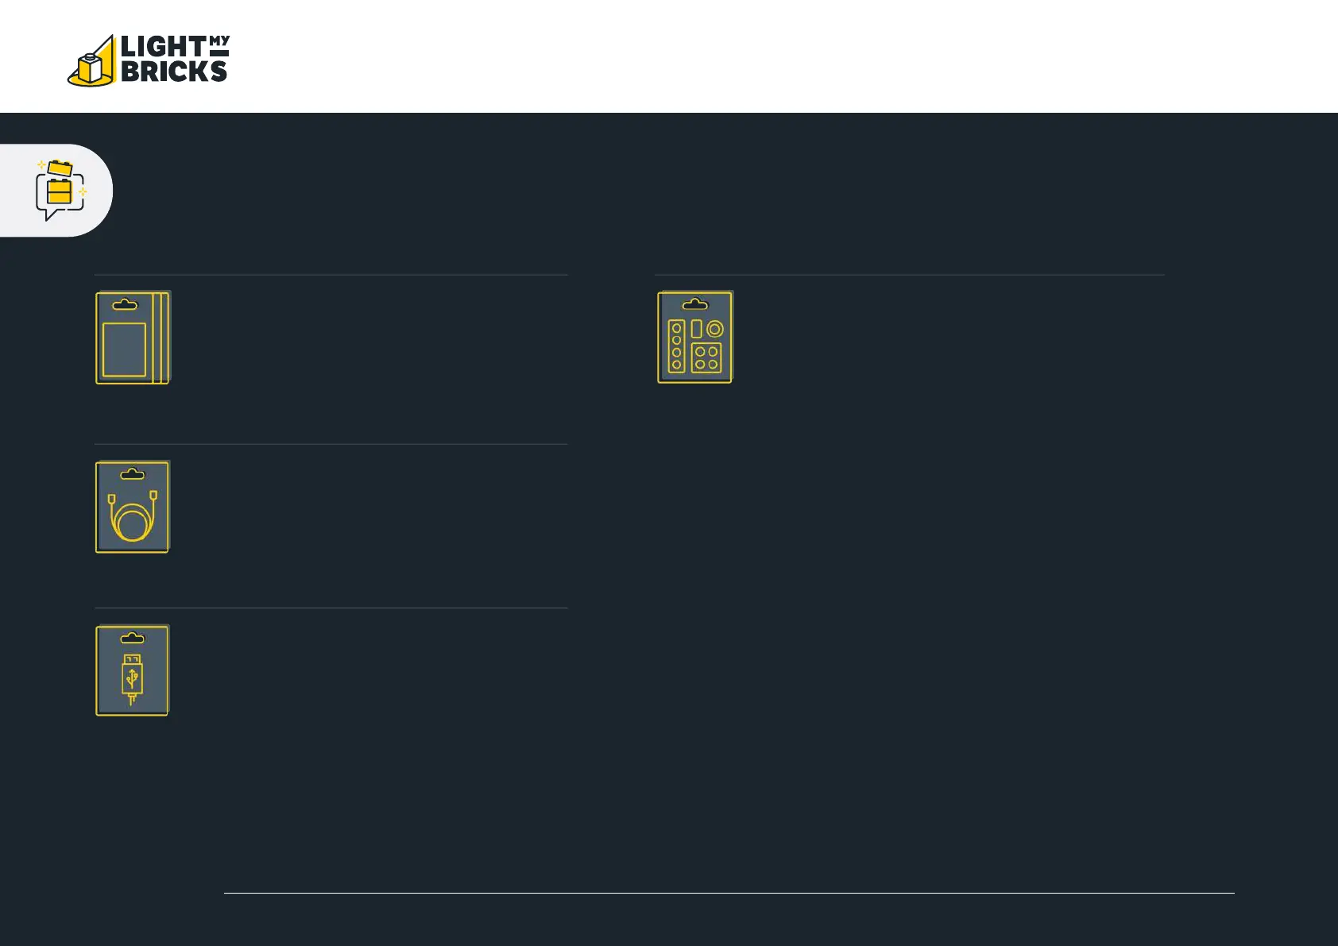
Task: Click the divider line above the cable package
Action: tap(331, 444)
